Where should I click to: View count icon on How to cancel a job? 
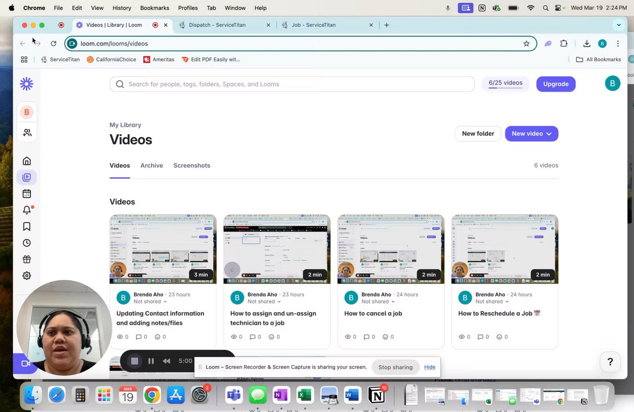(348, 337)
